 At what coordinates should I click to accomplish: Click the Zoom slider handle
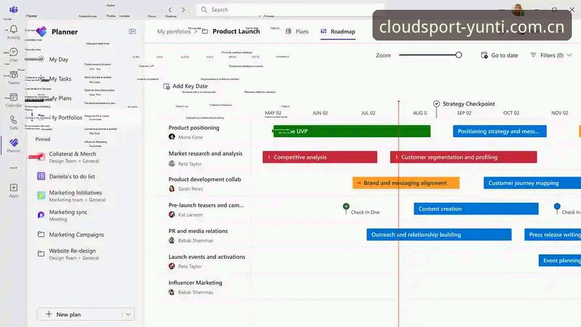point(459,55)
